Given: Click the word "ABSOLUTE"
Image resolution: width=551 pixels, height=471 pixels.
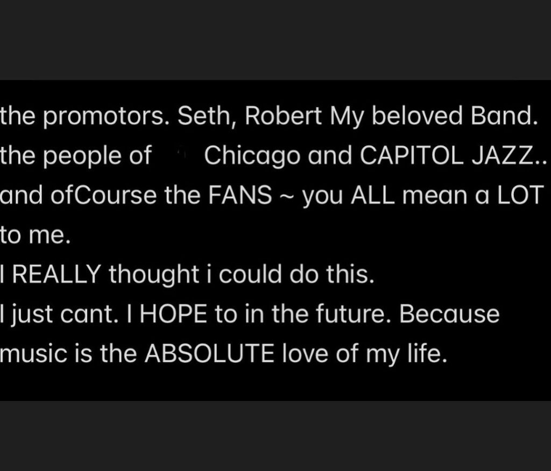Looking at the screenshot, I should (x=209, y=353).
